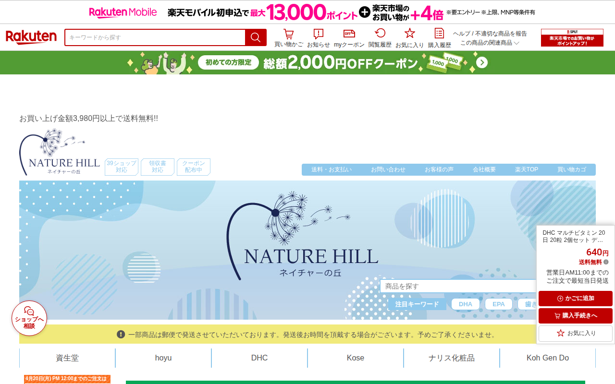Screen dimensions: 615x384
Task: Click the 購入手続きへ button
Action: pos(576,316)
